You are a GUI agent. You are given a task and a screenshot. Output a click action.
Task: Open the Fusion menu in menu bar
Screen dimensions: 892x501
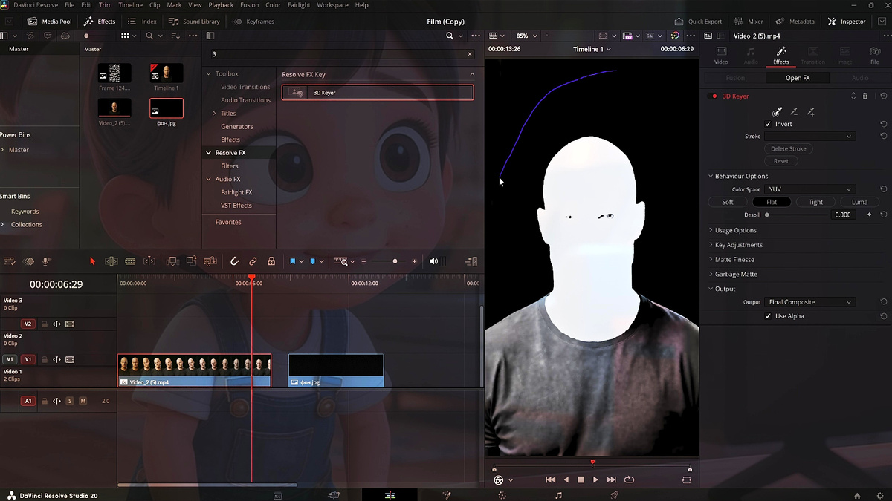point(250,5)
